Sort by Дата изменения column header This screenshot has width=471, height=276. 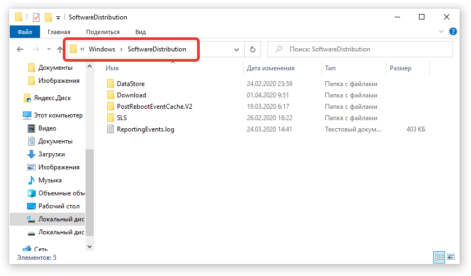point(270,68)
